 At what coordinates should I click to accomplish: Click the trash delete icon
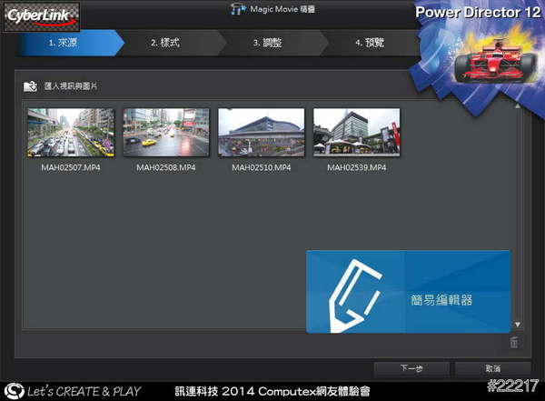pyautogui.click(x=514, y=342)
